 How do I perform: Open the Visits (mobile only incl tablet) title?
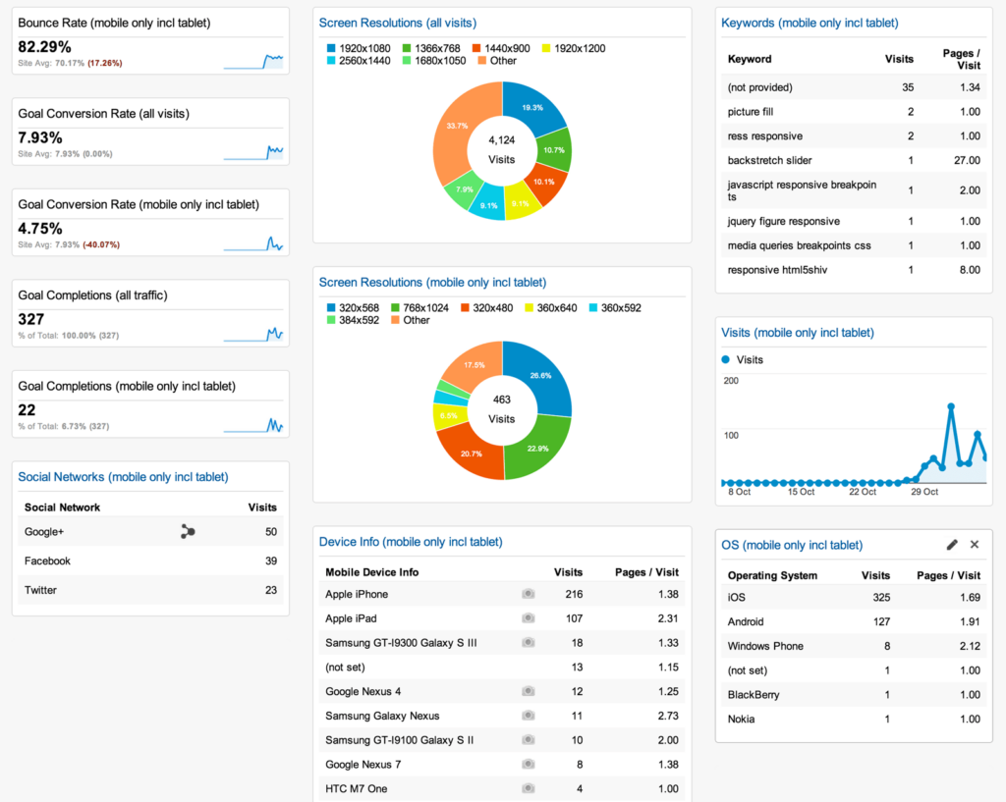[798, 333]
